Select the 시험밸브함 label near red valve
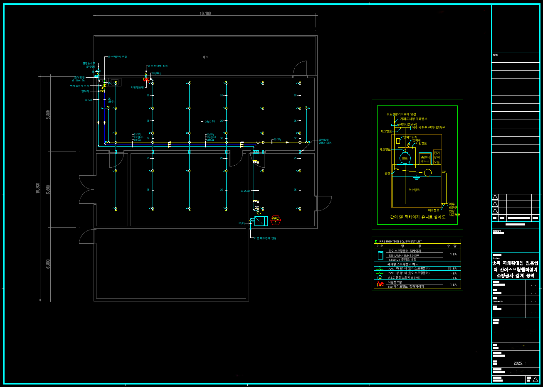 [137, 88]
